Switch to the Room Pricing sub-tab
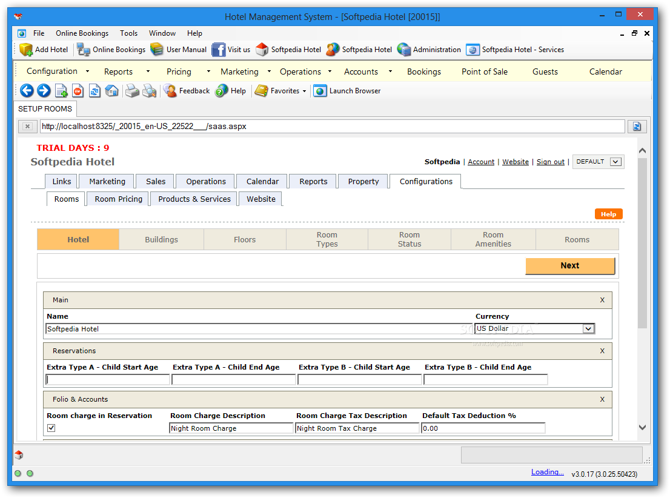This screenshot has height=498, width=670. click(x=118, y=199)
